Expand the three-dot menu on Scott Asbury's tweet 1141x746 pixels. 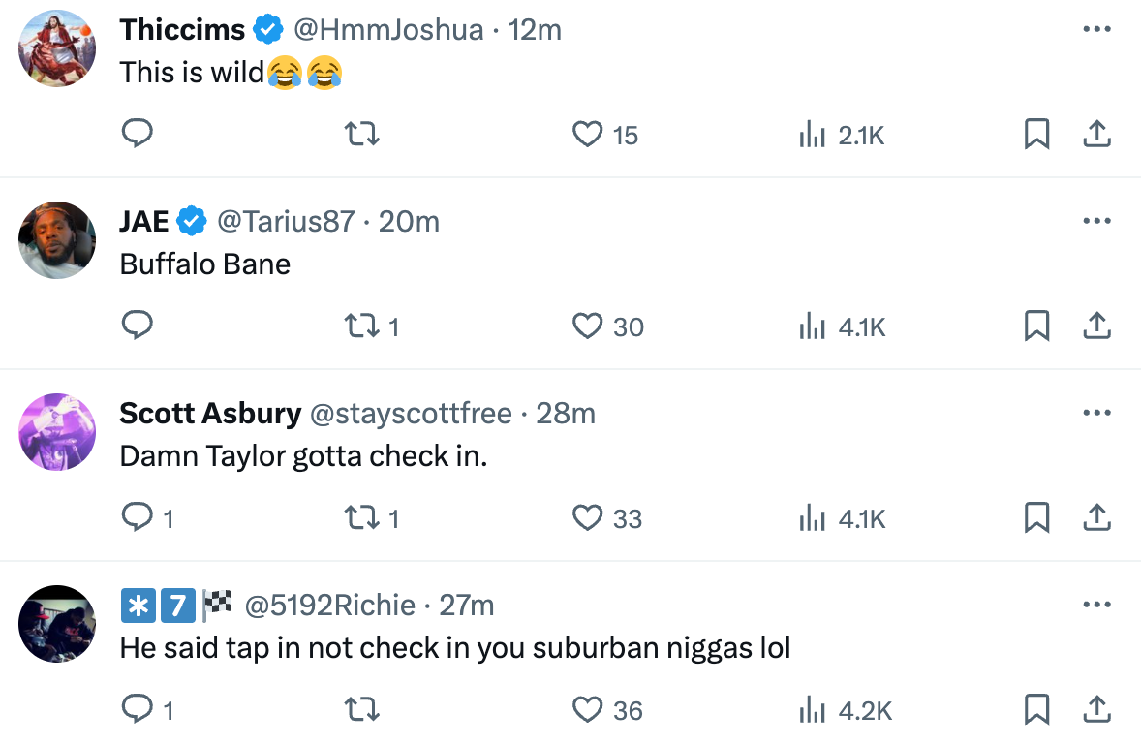tap(1096, 414)
